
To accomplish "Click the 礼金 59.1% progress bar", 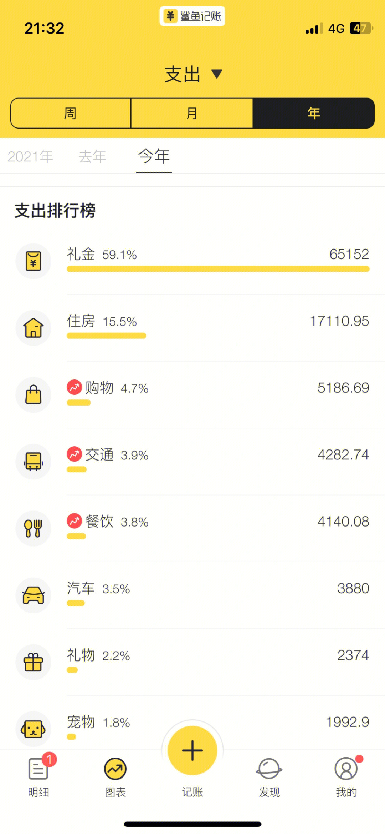I will coord(218,269).
